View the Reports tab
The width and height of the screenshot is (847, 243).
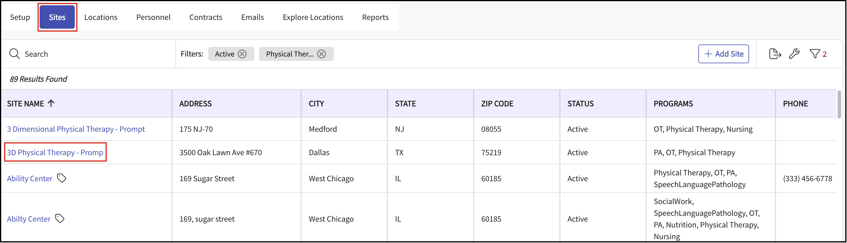375,17
